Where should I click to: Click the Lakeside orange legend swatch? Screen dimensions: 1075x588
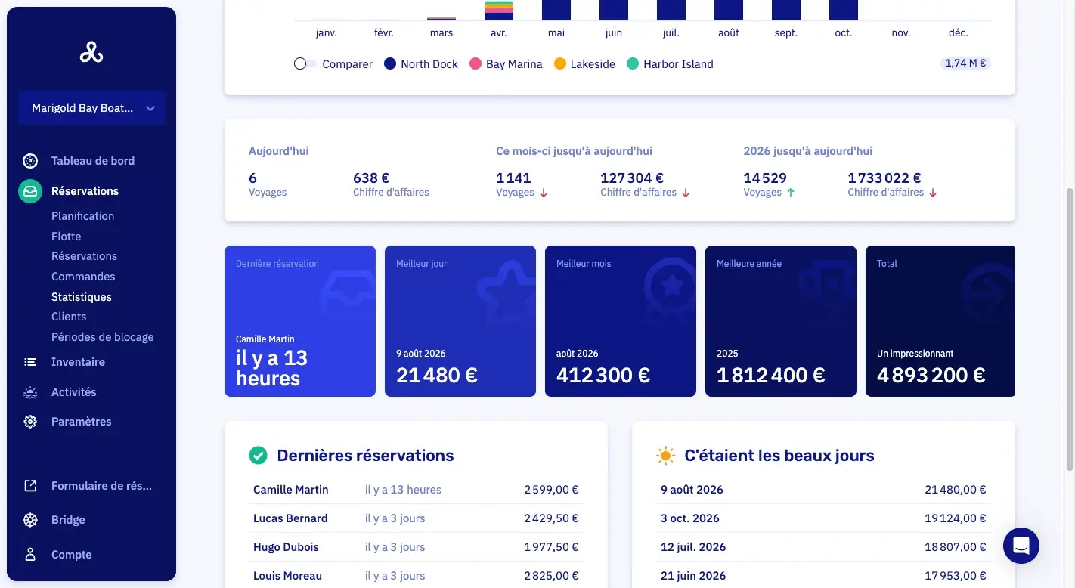[560, 64]
